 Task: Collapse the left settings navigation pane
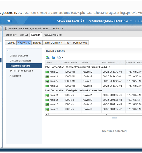click(x=7, y=51)
